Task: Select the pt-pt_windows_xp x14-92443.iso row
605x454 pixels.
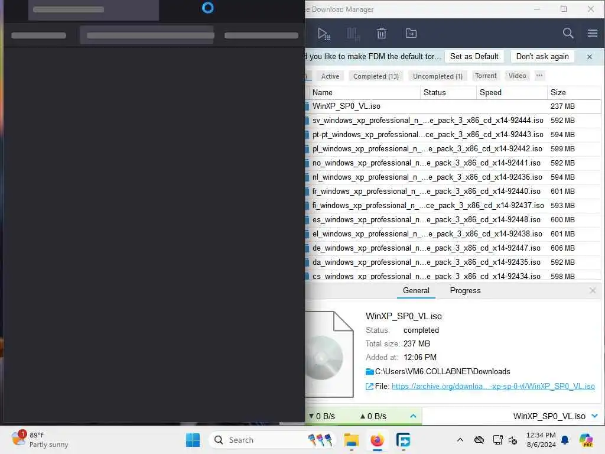Action: tap(453, 135)
